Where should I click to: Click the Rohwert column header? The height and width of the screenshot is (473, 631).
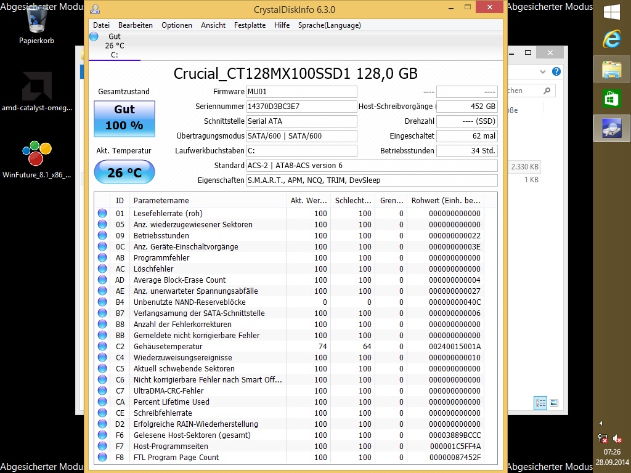tap(446, 200)
